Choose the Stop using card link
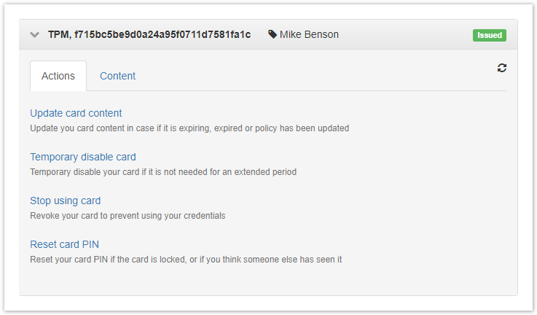 [x=66, y=201]
